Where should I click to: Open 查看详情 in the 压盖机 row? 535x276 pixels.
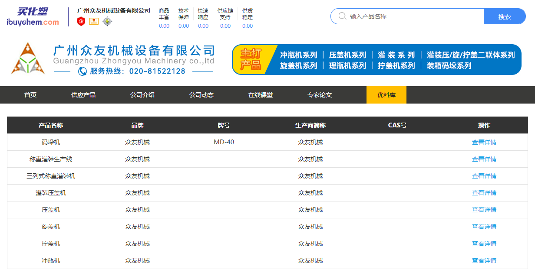click(484, 210)
